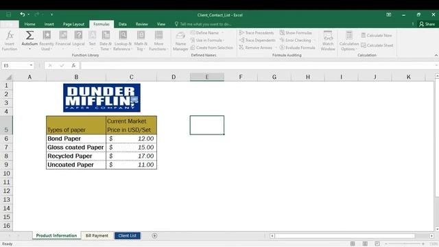Switch to Page Layout view icon in status bar

click(x=365, y=244)
